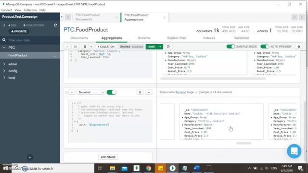The height and width of the screenshot is (173, 308).
Task: Open saved pipelines folder icon
Action: point(76,47)
